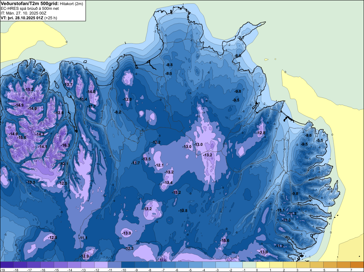Image resolution: width=364 pixels, height=272 pixels.
Task: Click the -11.2 temperature label
Action: 279,246
